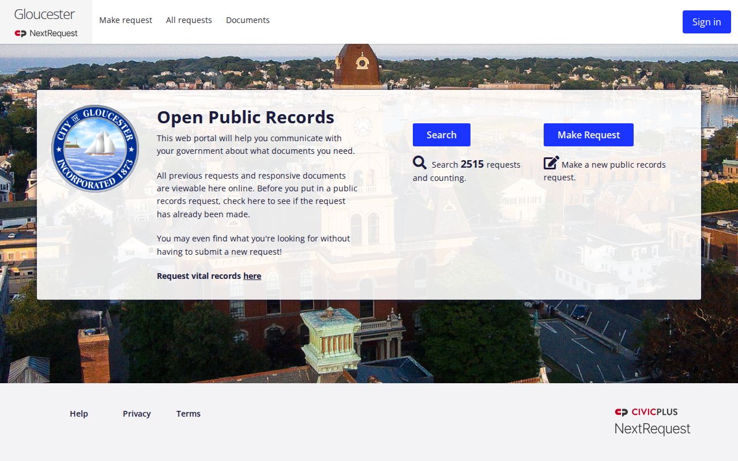Viewport: 738px width, 461px height.
Task: Click the NextRequest logo in header
Action: (46, 33)
